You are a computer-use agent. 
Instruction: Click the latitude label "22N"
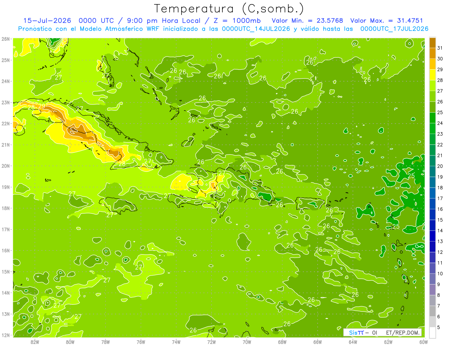click(5, 124)
